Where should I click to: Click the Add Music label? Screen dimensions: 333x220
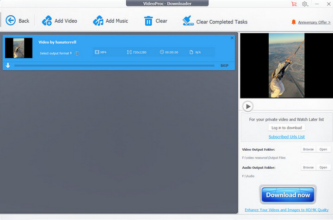tap(117, 21)
